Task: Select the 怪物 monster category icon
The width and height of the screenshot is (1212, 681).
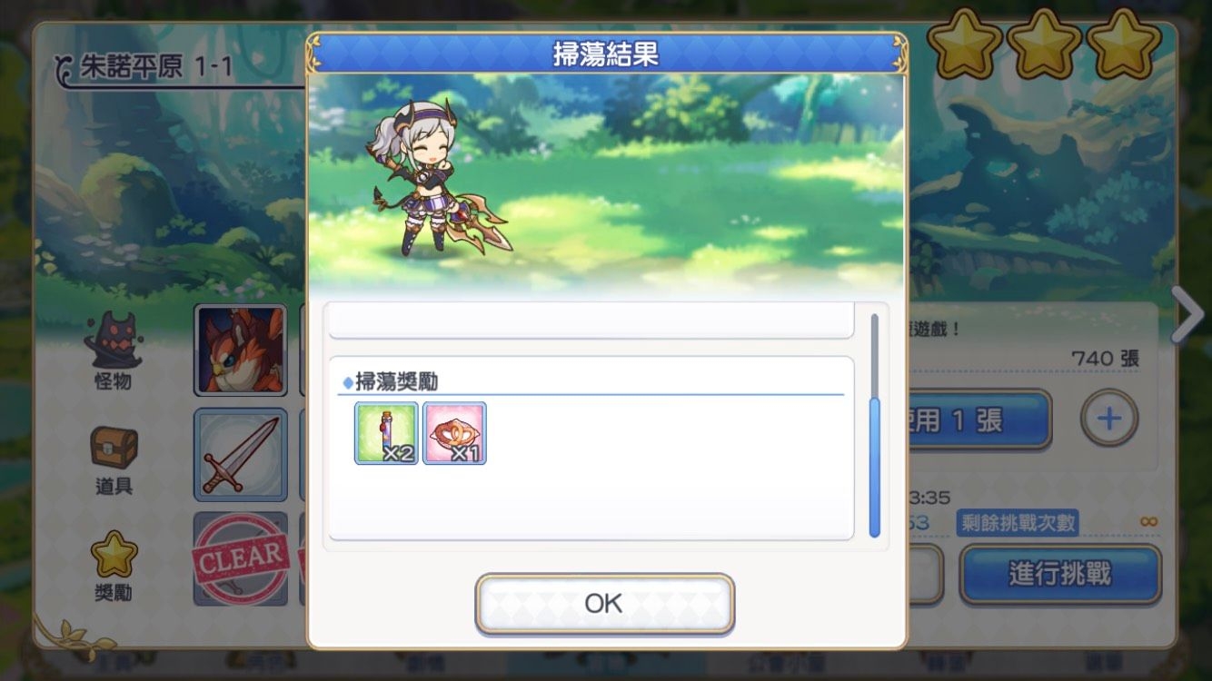Action: (113, 350)
